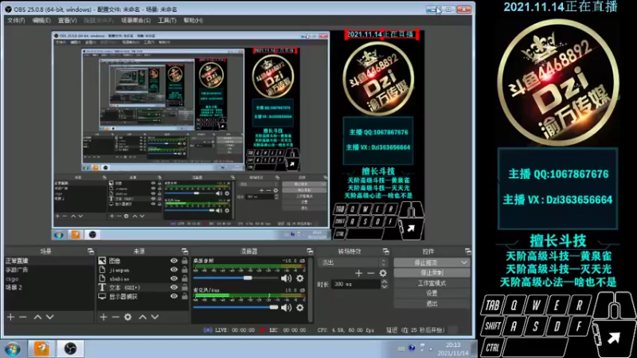Open source properties gear icon
The image size is (637, 358).
128,317
